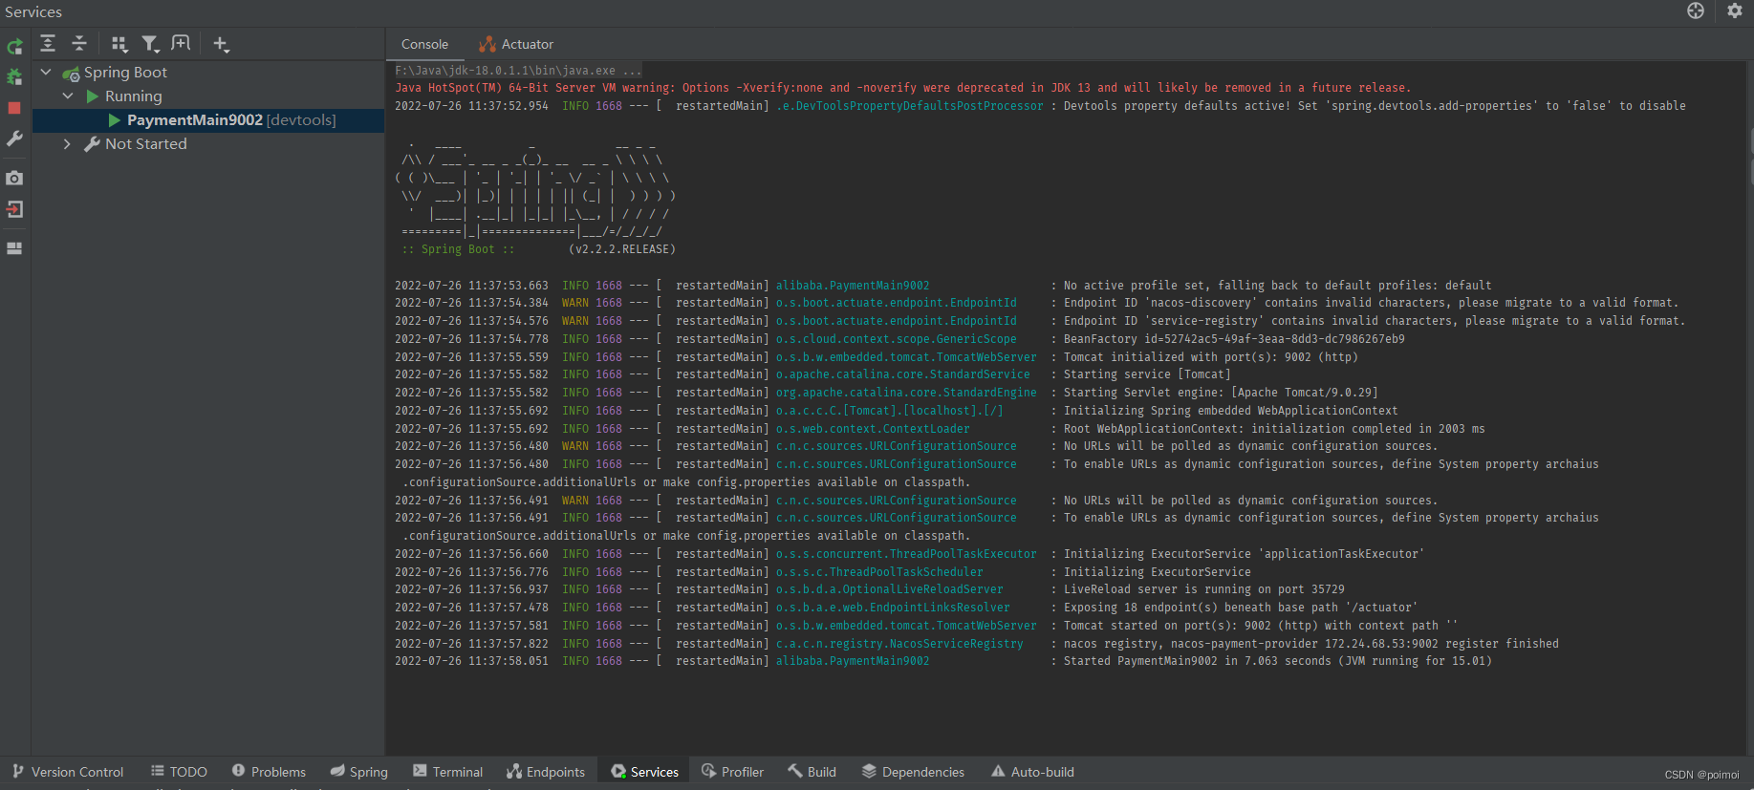The height and width of the screenshot is (790, 1754).
Task: Open the Terminal tool window
Action: tap(448, 772)
